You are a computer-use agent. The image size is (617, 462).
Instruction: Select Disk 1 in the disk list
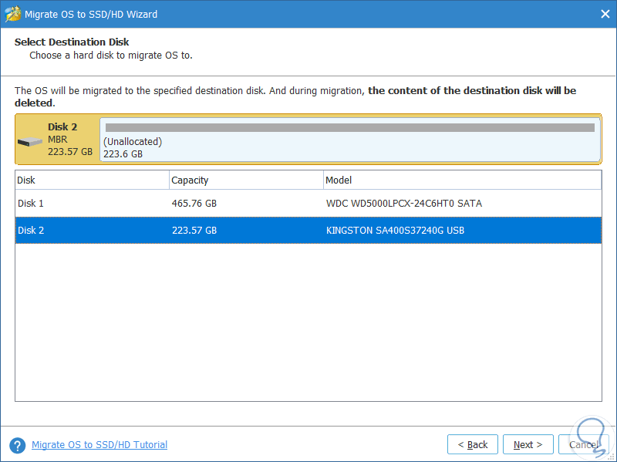(x=32, y=204)
